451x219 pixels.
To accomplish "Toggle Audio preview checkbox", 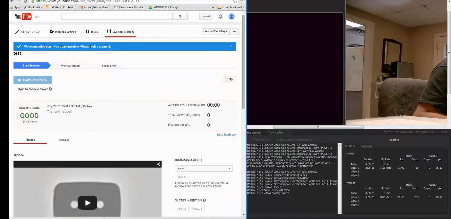I will click(x=439, y=132).
